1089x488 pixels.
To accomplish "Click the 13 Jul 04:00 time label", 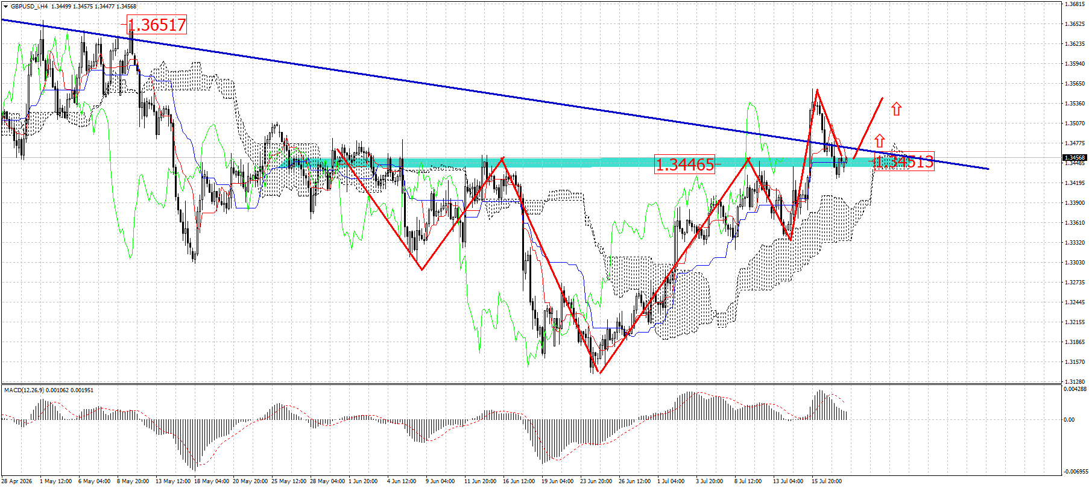I will [788, 481].
